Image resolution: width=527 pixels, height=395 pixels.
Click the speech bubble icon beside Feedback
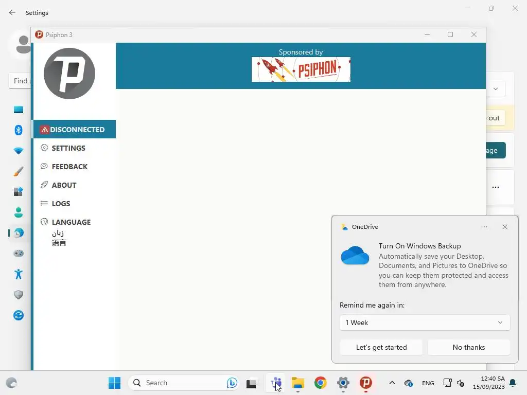pos(44,166)
